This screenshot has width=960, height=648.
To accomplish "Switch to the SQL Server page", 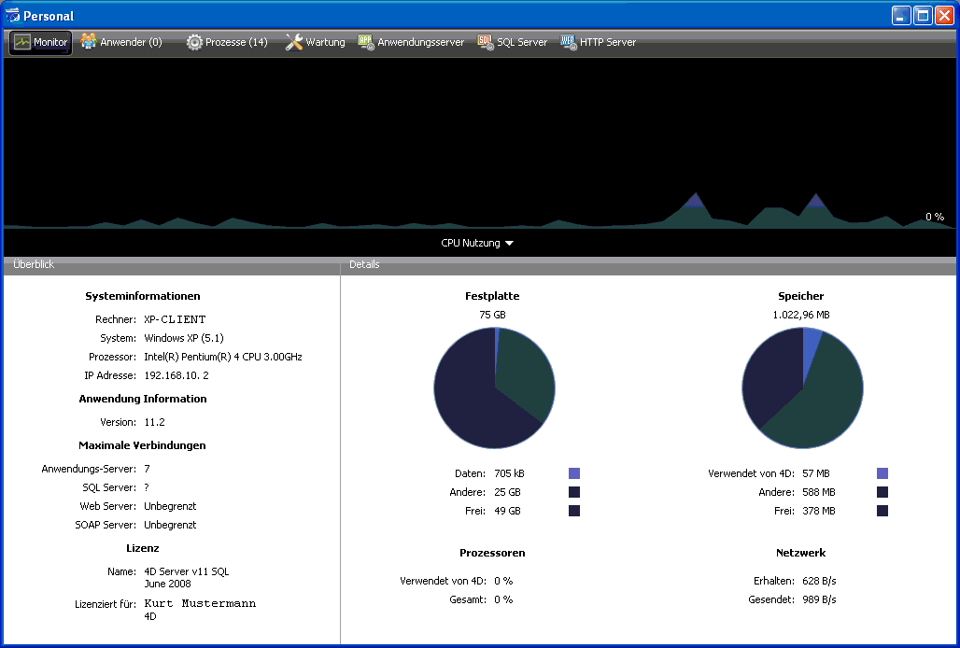I will point(512,42).
